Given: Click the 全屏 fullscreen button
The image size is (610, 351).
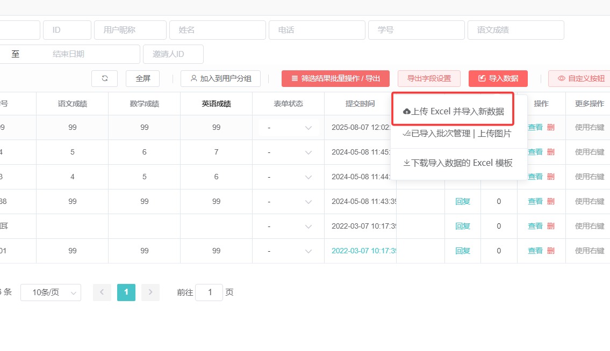Looking at the screenshot, I should [x=142, y=78].
